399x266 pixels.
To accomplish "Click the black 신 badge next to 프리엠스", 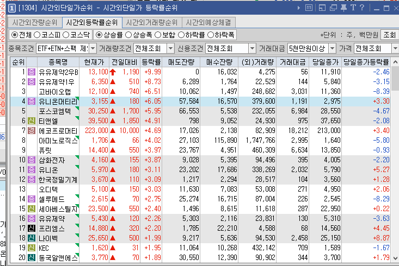I will tap(32, 228).
